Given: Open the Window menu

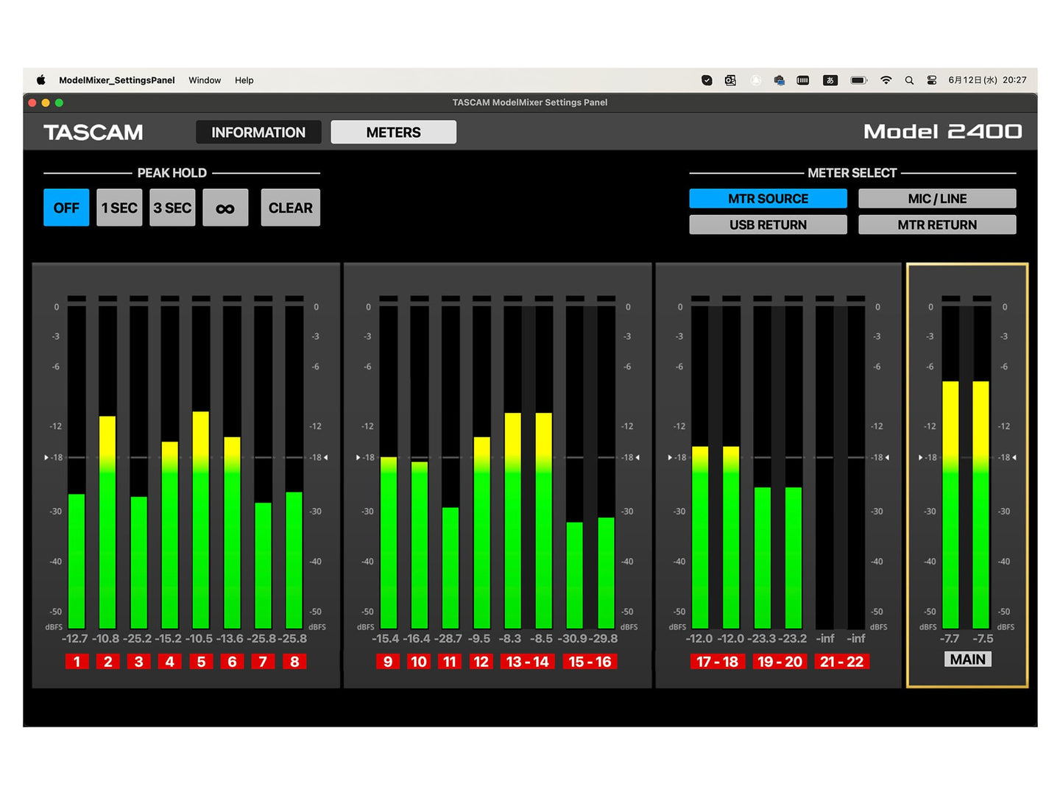Looking at the screenshot, I should click(205, 80).
